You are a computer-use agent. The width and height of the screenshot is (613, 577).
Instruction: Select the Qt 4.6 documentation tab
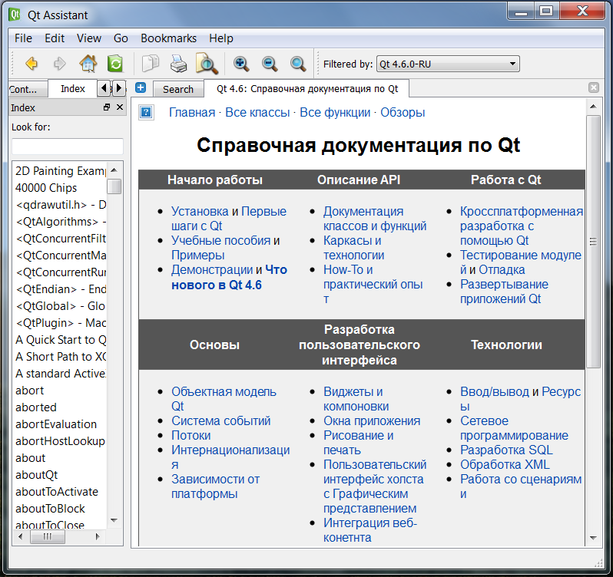coord(307,88)
